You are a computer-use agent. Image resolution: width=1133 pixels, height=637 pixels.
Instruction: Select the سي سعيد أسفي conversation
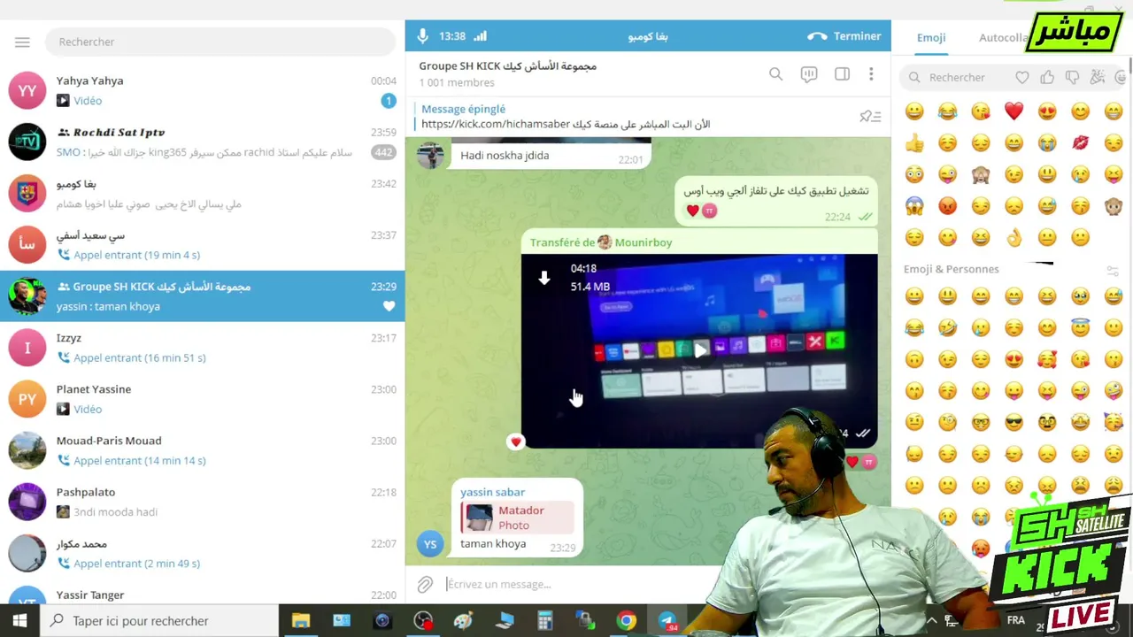click(x=203, y=244)
